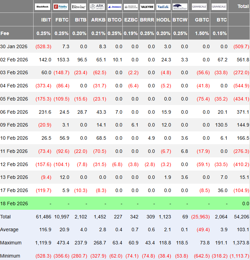Click the Minimum row label

tap(10, 256)
